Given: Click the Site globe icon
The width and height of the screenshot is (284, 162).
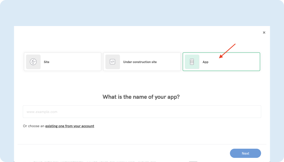Looking at the screenshot, I should click(x=33, y=62).
